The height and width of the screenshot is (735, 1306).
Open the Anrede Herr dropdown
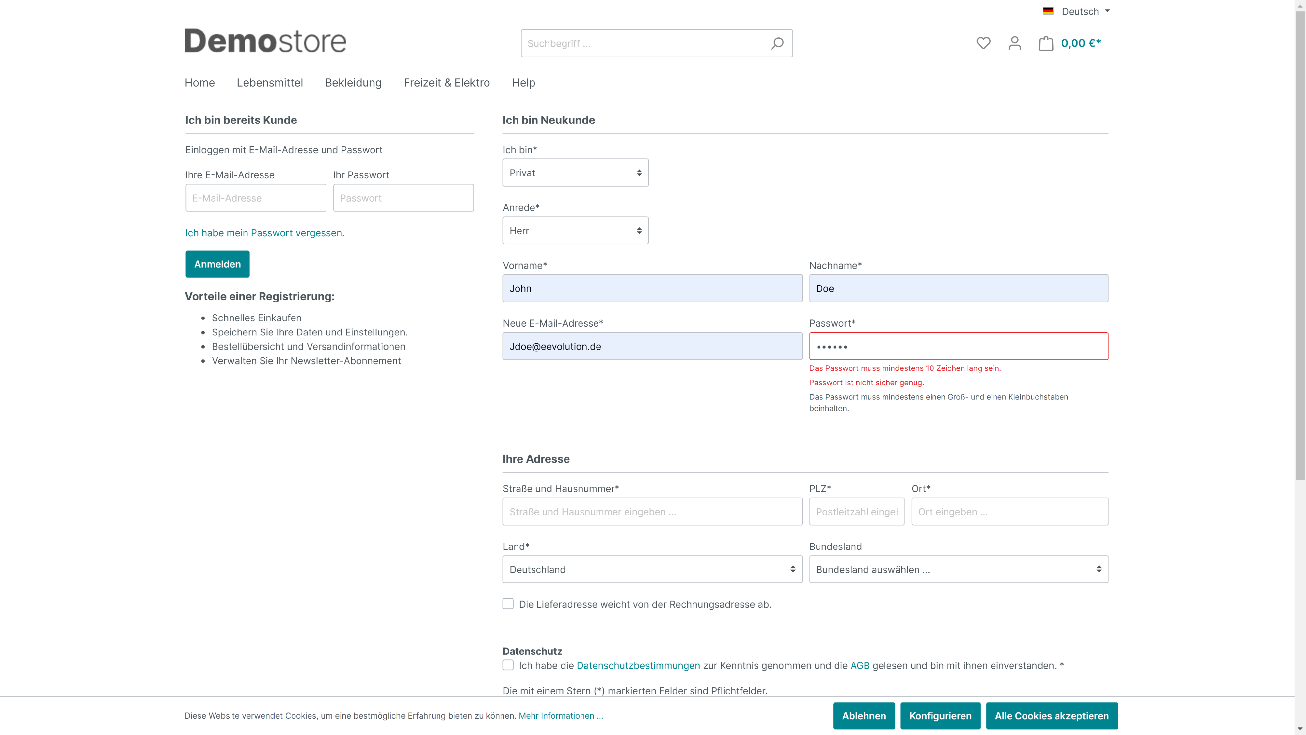[x=575, y=230]
